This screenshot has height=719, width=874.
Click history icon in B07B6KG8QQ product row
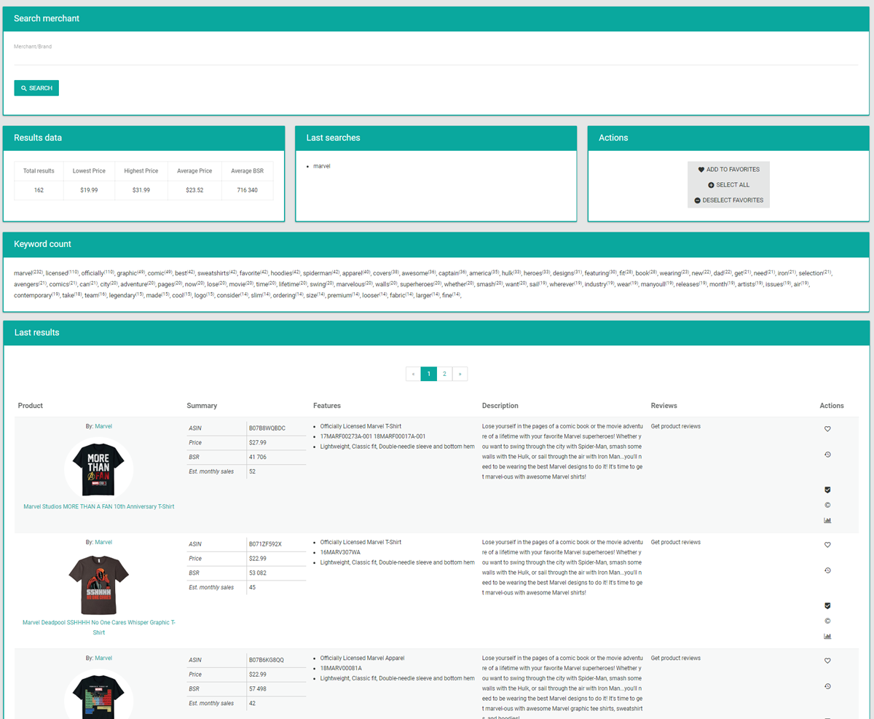pos(827,686)
